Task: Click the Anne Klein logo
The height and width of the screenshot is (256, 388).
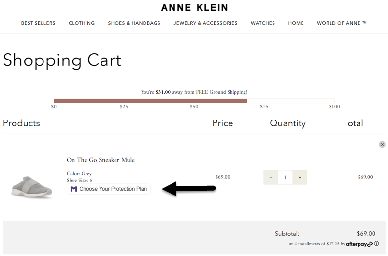Action: point(194,7)
